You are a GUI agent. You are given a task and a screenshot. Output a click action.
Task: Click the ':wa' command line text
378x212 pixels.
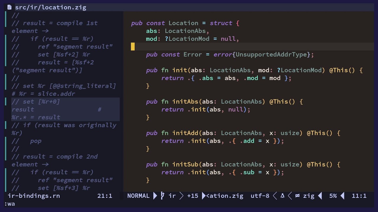click(9, 204)
